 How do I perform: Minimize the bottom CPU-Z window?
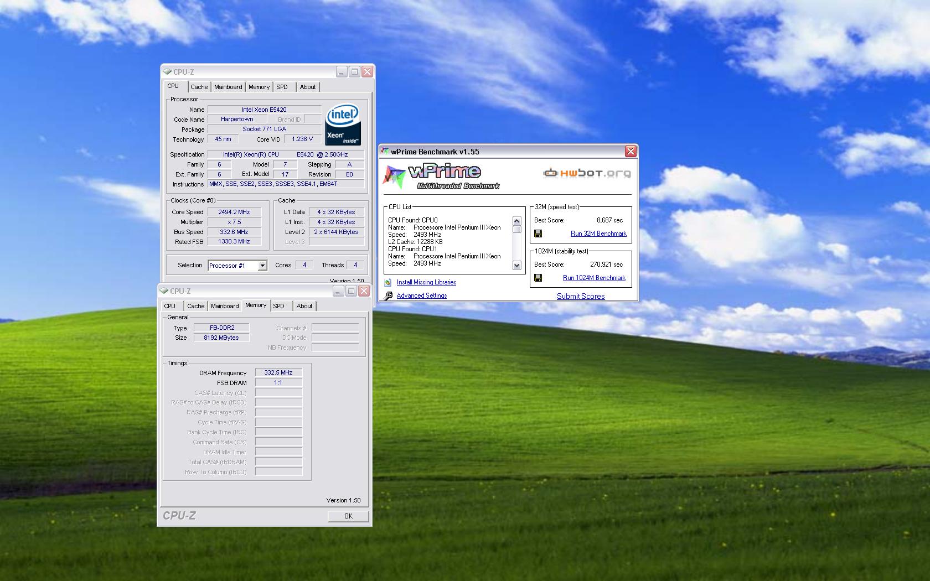pyautogui.click(x=338, y=290)
